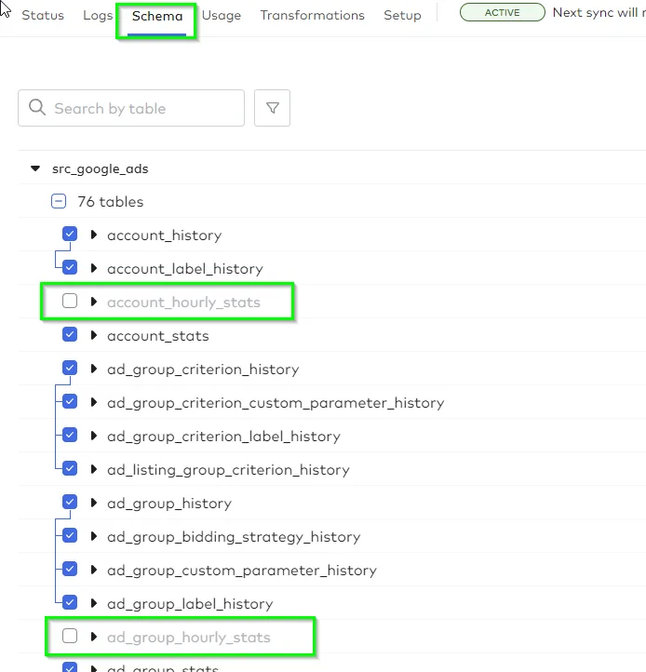Expand the account_label_history table columns
This screenshot has height=672, width=646.
pos(94,268)
